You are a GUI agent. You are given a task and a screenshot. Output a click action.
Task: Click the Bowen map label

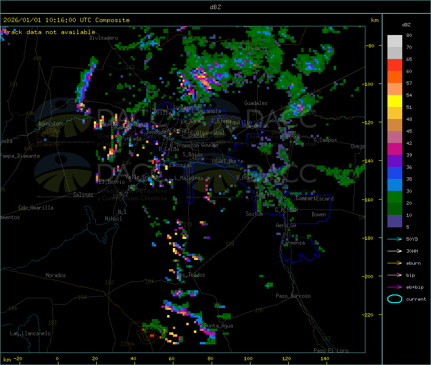click(x=318, y=214)
